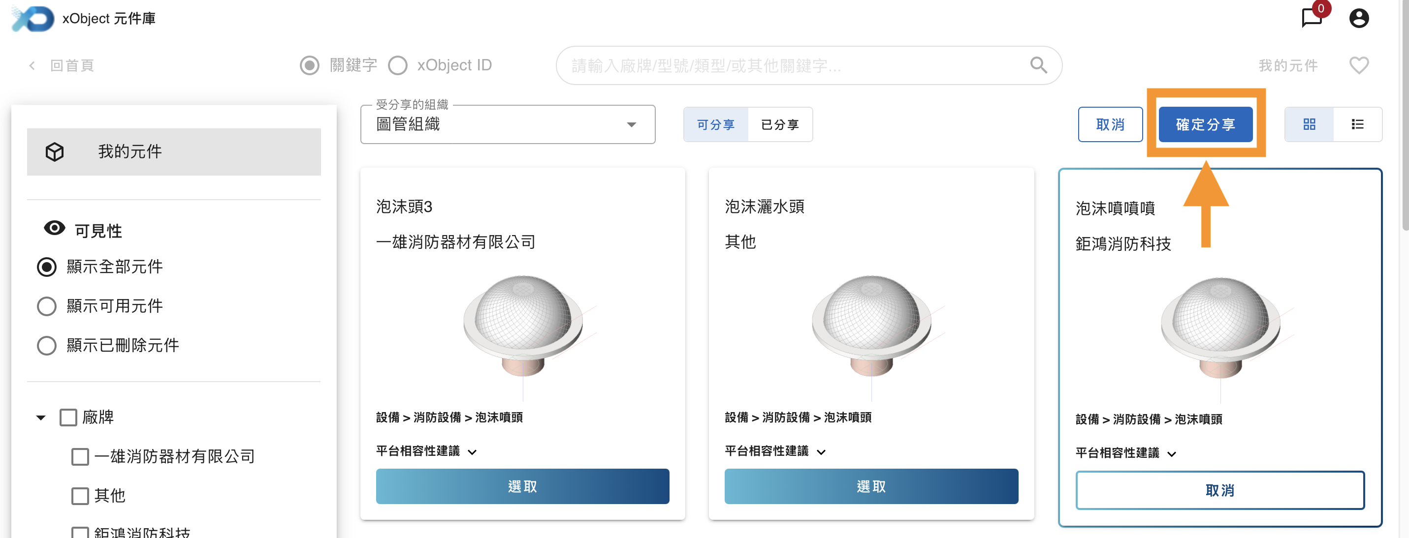The image size is (1409, 538).
Task: Click the heart favorites icon
Action: point(1359,65)
